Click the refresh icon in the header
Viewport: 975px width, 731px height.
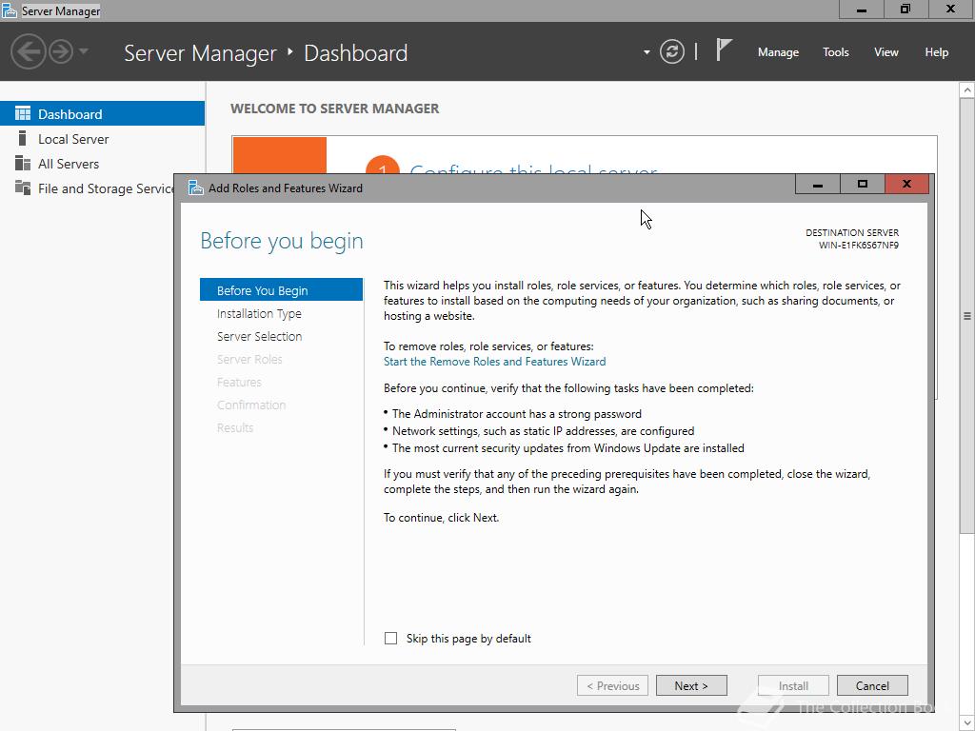[x=672, y=51]
